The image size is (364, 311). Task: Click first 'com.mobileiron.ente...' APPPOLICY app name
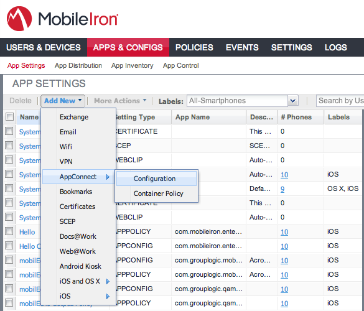pyautogui.click(x=208, y=231)
